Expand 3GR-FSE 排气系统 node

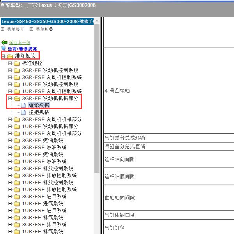click(x=10, y=224)
